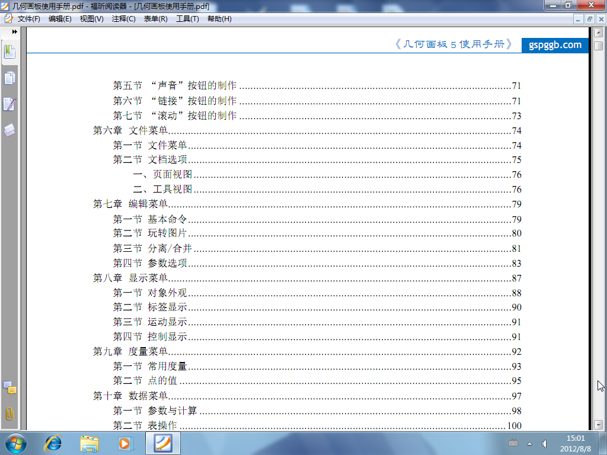This screenshot has width=607, height=455.
Task: Open the 文件(F) menu
Action: pyautogui.click(x=28, y=19)
